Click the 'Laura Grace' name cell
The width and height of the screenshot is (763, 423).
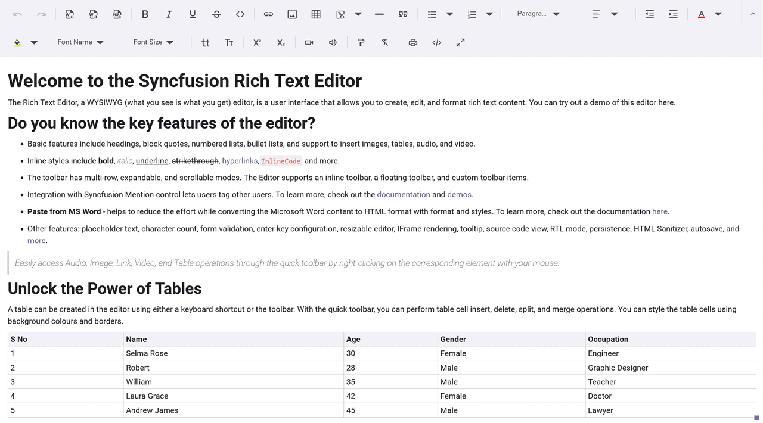233,396
